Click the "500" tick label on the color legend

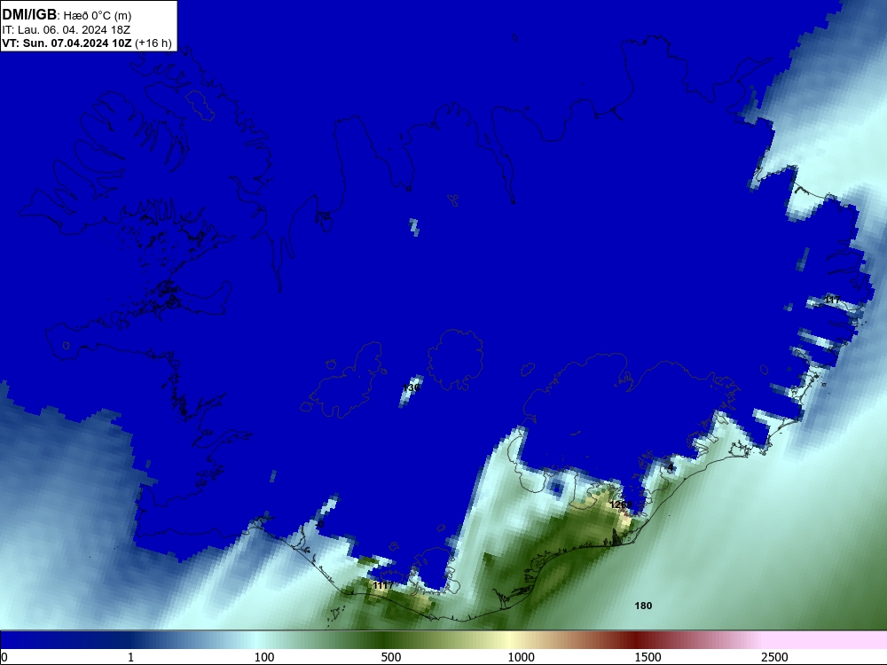click(391, 657)
